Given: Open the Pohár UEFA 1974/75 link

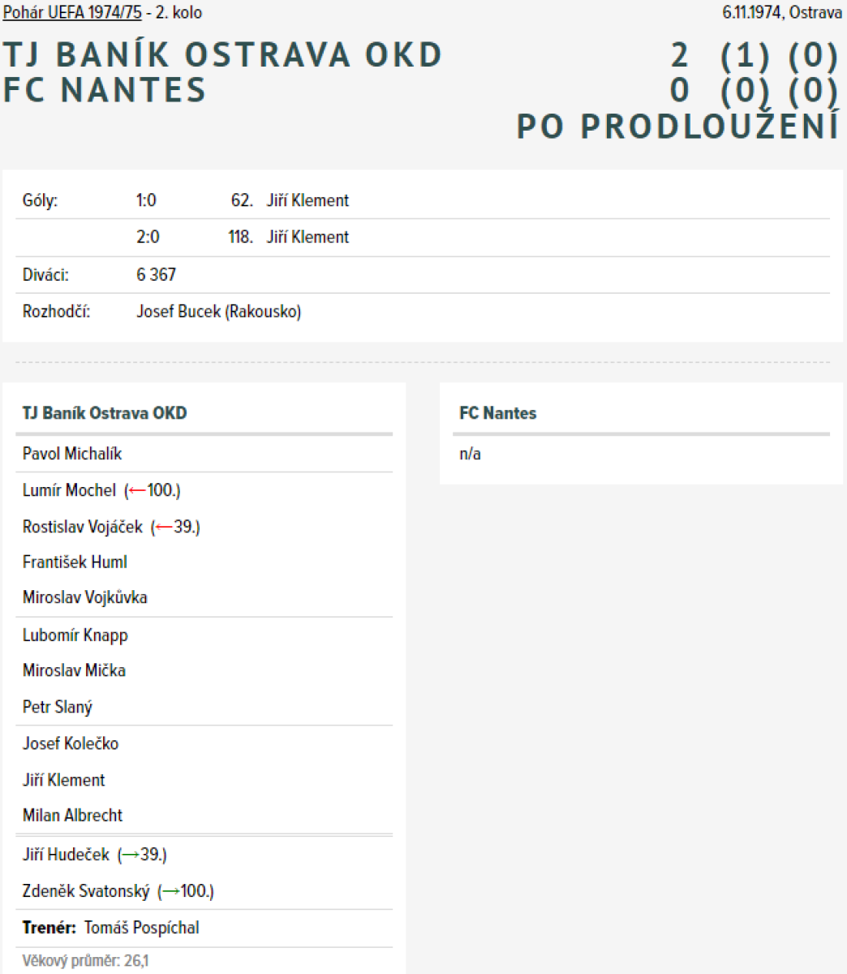Looking at the screenshot, I should pyautogui.click(x=72, y=13).
